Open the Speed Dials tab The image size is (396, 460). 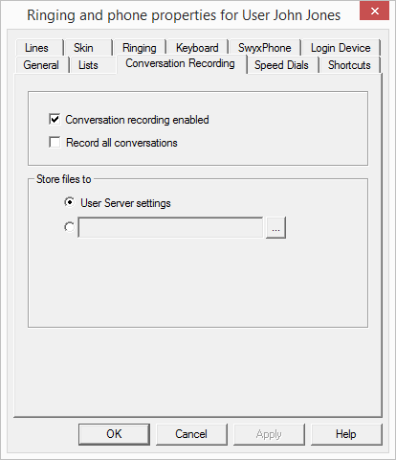coord(282,65)
